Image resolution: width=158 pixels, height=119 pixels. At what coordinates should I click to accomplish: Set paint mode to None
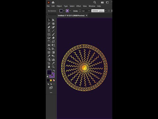click(54, 80)
